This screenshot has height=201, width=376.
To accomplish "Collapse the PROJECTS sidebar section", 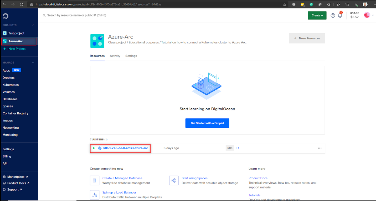I will pos(33,25).
